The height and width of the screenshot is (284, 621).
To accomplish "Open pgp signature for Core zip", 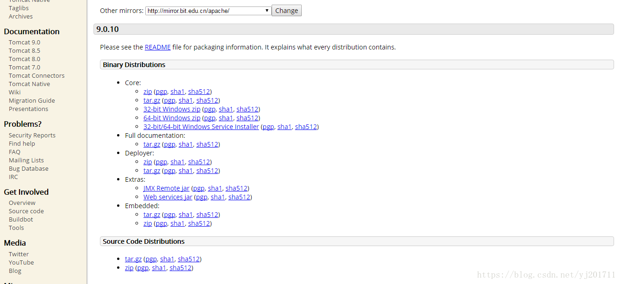I will coord(161,92).
